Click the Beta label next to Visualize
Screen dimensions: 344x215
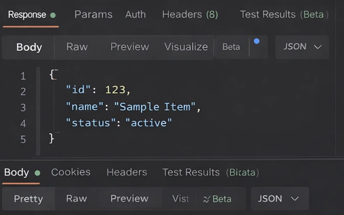coord(231,47)
